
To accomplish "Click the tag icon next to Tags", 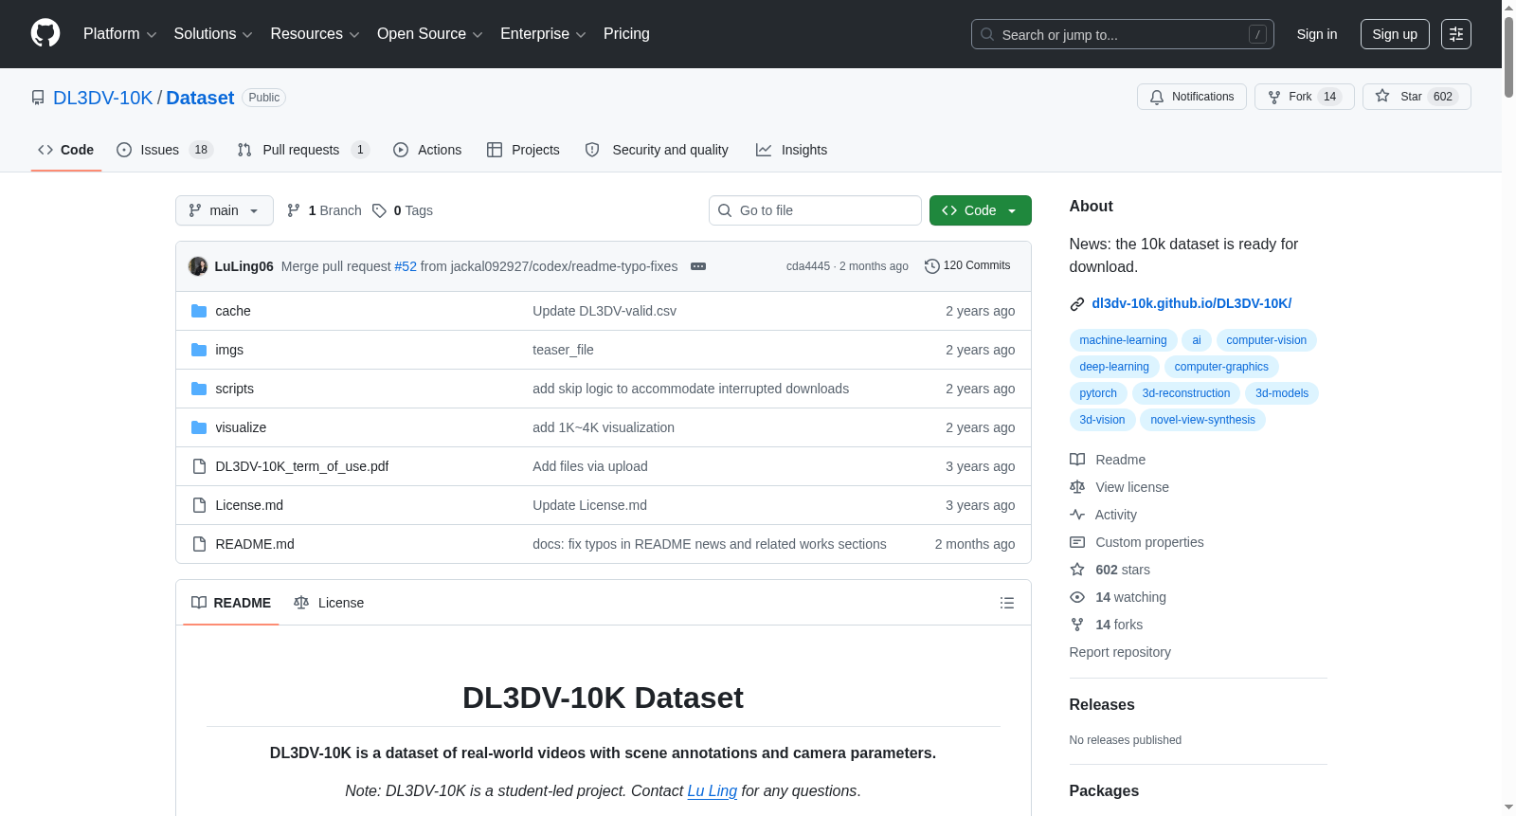I will coord(379,210).
